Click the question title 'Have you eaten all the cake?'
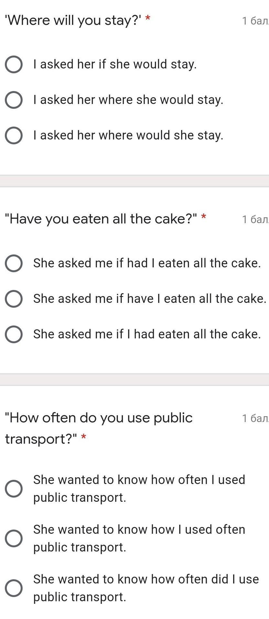This screenshot has width=269, height=619. [101, 219]
